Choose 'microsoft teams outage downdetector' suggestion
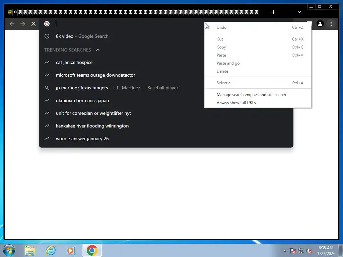This screenshot has width=343, height=257. click(166, 75)
